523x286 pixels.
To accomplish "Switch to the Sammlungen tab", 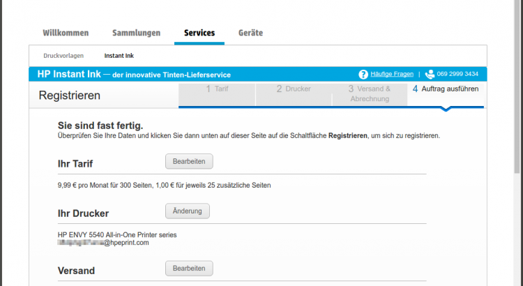I will click(x=136, y=33).
